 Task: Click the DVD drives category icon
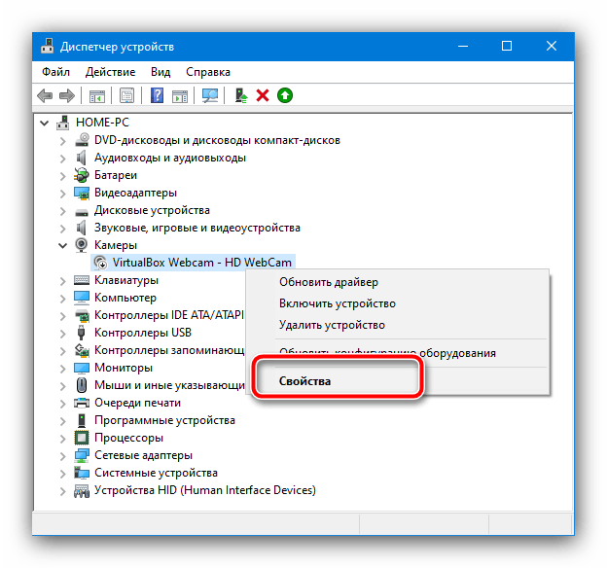tap(82, 140)
